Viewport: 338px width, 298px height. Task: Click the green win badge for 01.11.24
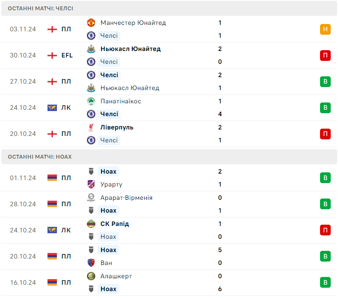click(325, 178)
